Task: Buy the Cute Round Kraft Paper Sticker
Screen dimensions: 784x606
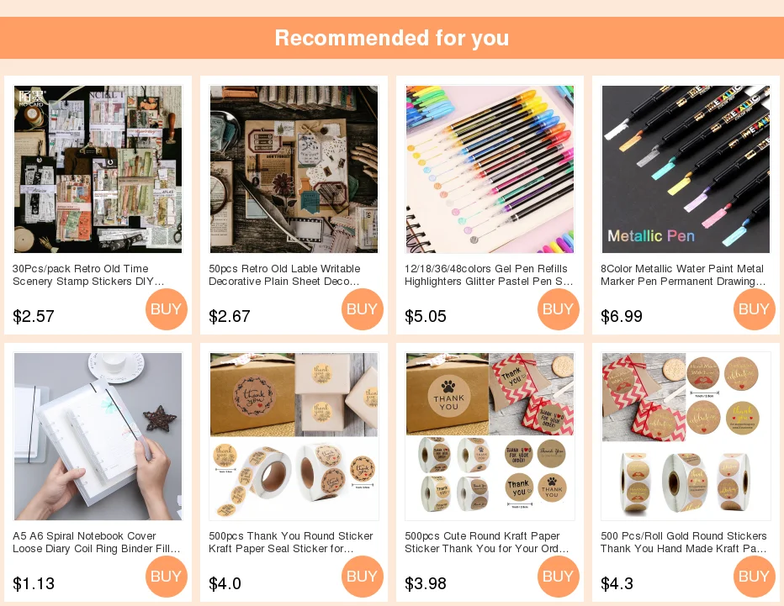Action: point(559,576)
